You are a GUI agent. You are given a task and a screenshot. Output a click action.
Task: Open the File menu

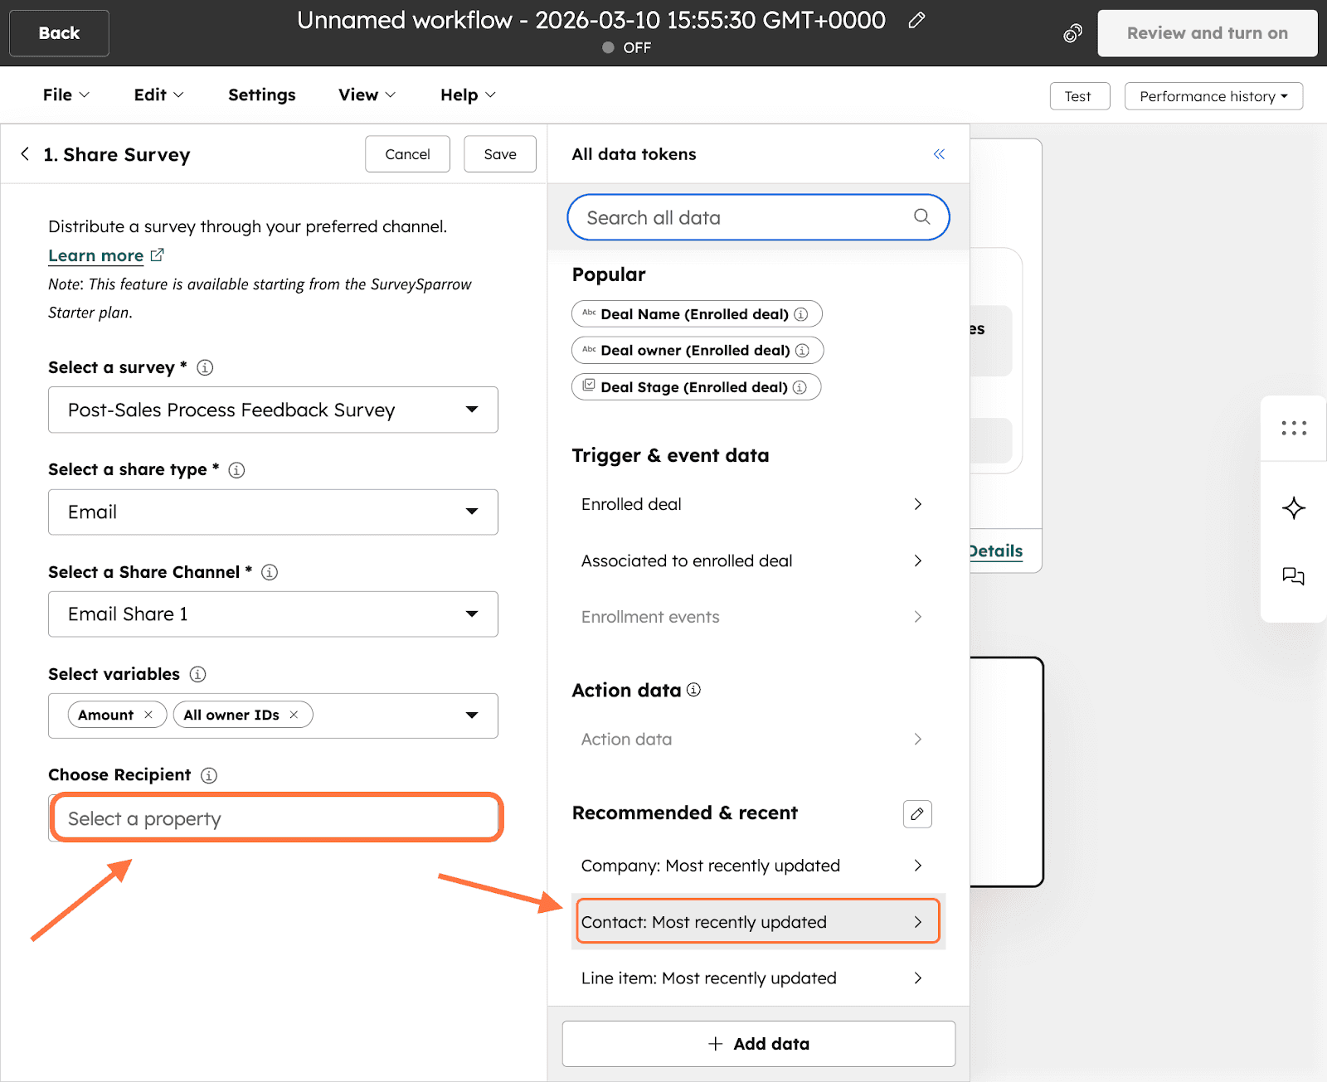pyautogui.click(x=66, y=95)
